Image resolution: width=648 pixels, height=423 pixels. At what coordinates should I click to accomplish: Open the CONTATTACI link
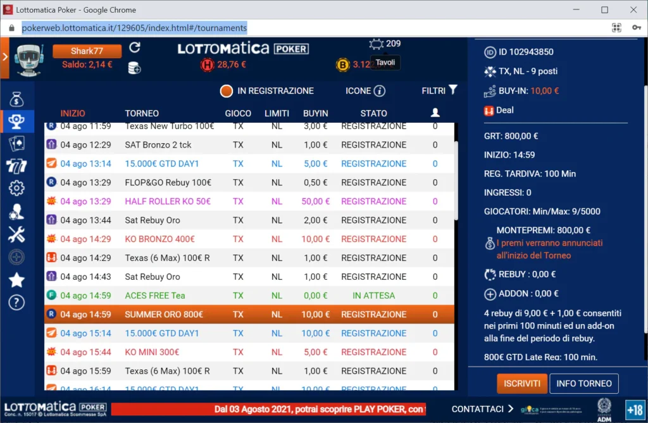point(482,409)
